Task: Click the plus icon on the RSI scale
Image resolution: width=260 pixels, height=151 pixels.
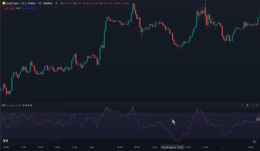Action: pyautogui.click(x=258, y=119)
